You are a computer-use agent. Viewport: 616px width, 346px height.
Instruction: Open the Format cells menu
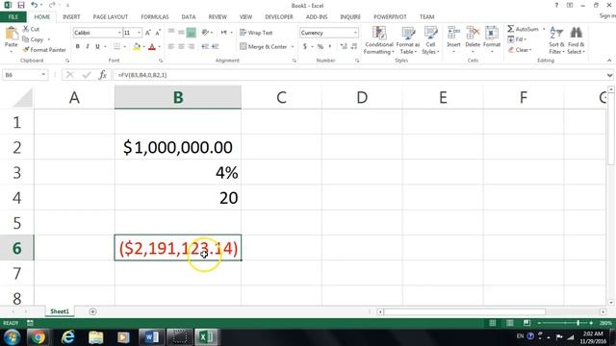click(492, 40)
